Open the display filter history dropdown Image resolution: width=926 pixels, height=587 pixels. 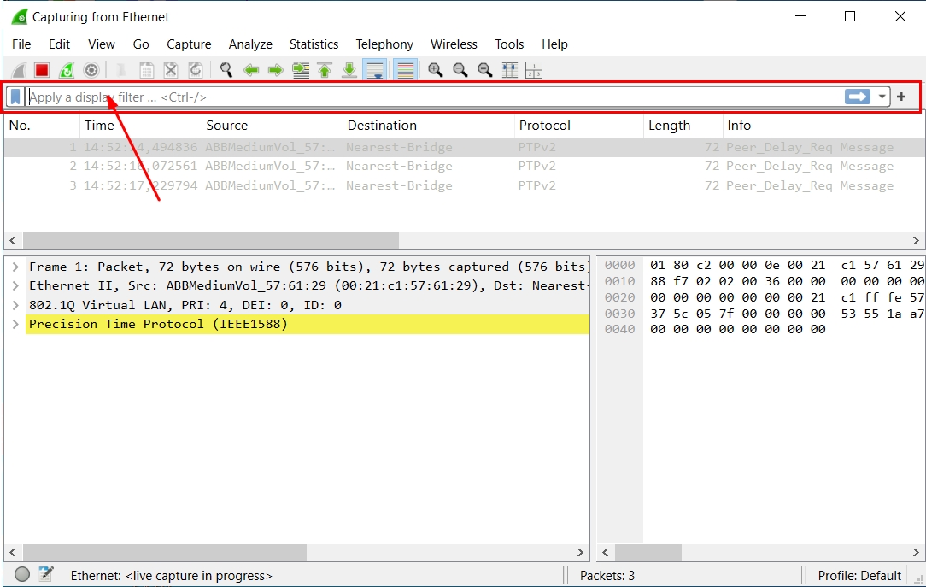[x=882, y=97]
